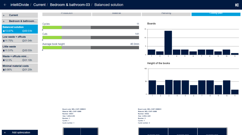Open cutting pattern thumbnail for board 00001
The width and height of the screenshot is (242, 135).
pos(81,131)
